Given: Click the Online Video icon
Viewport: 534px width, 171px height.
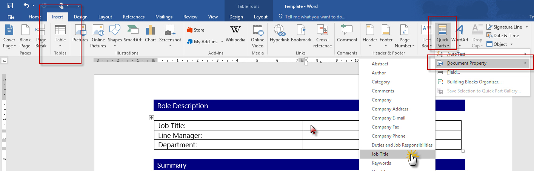Looking at the screenshot, I should 258,36.
